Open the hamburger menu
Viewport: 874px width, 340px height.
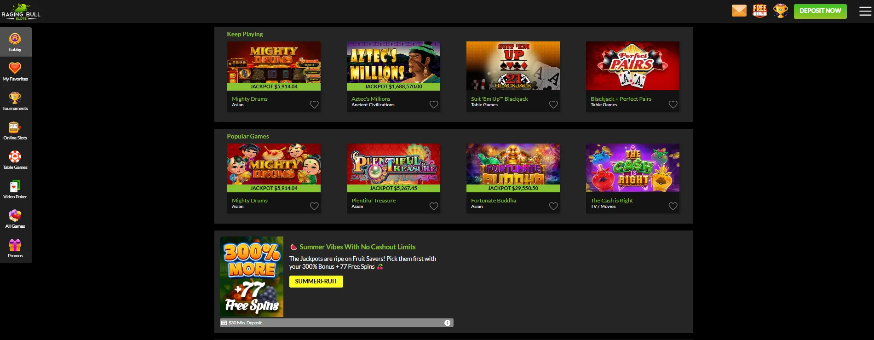[x=865, y=11]
